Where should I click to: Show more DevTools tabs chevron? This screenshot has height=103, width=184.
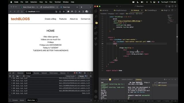click(x=68, y=73)
